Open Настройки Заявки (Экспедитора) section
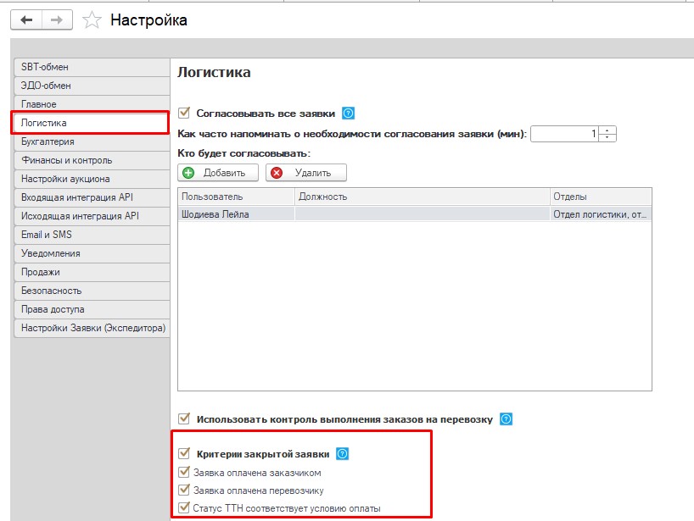This screenshot has width=694, height=521. pos(92,328)
